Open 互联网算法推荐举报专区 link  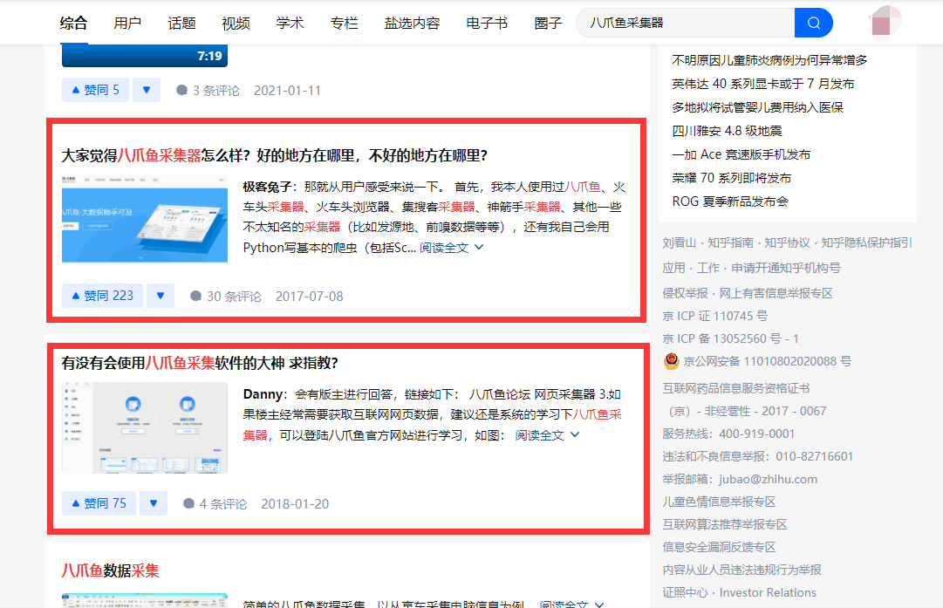pyautogui.click(x=725, y=524)
